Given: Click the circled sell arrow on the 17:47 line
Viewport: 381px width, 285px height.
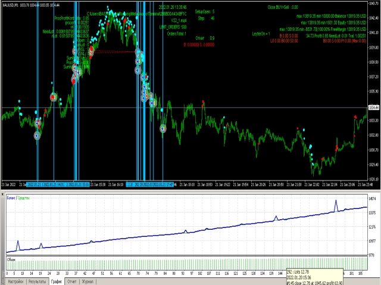Looking at the screenshot, I should pyautogui.click(x=163, y=128).
